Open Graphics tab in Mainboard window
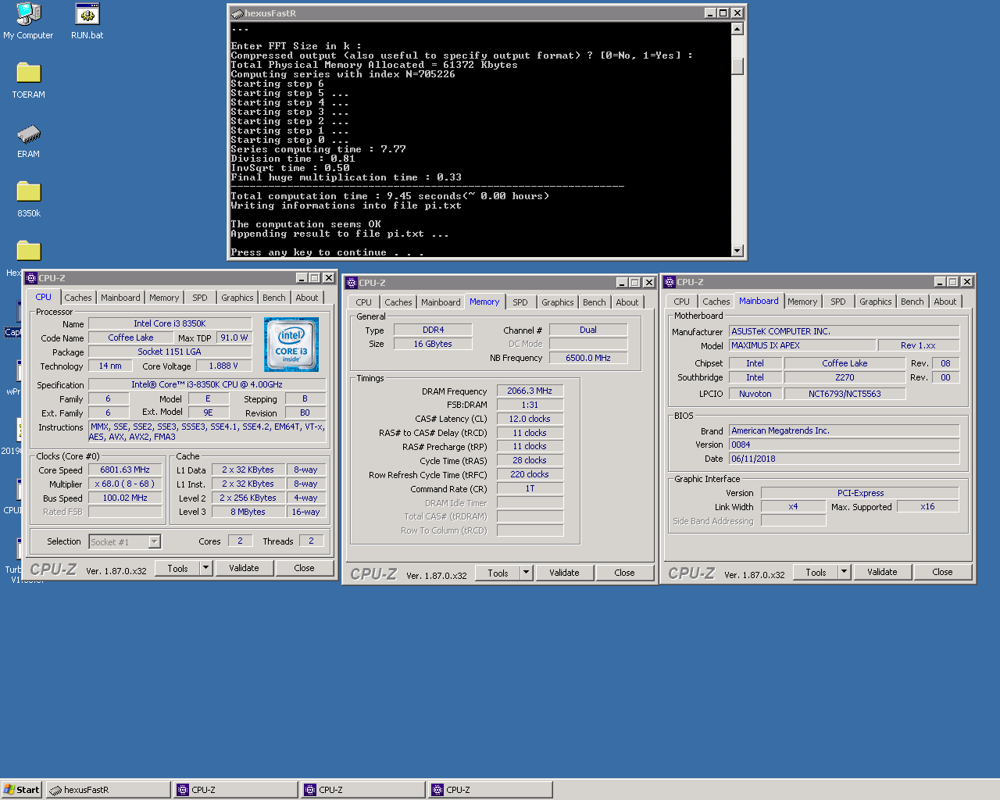This screenshot has height=800, width=1000. pyautogui.click(x=875, y=302)
